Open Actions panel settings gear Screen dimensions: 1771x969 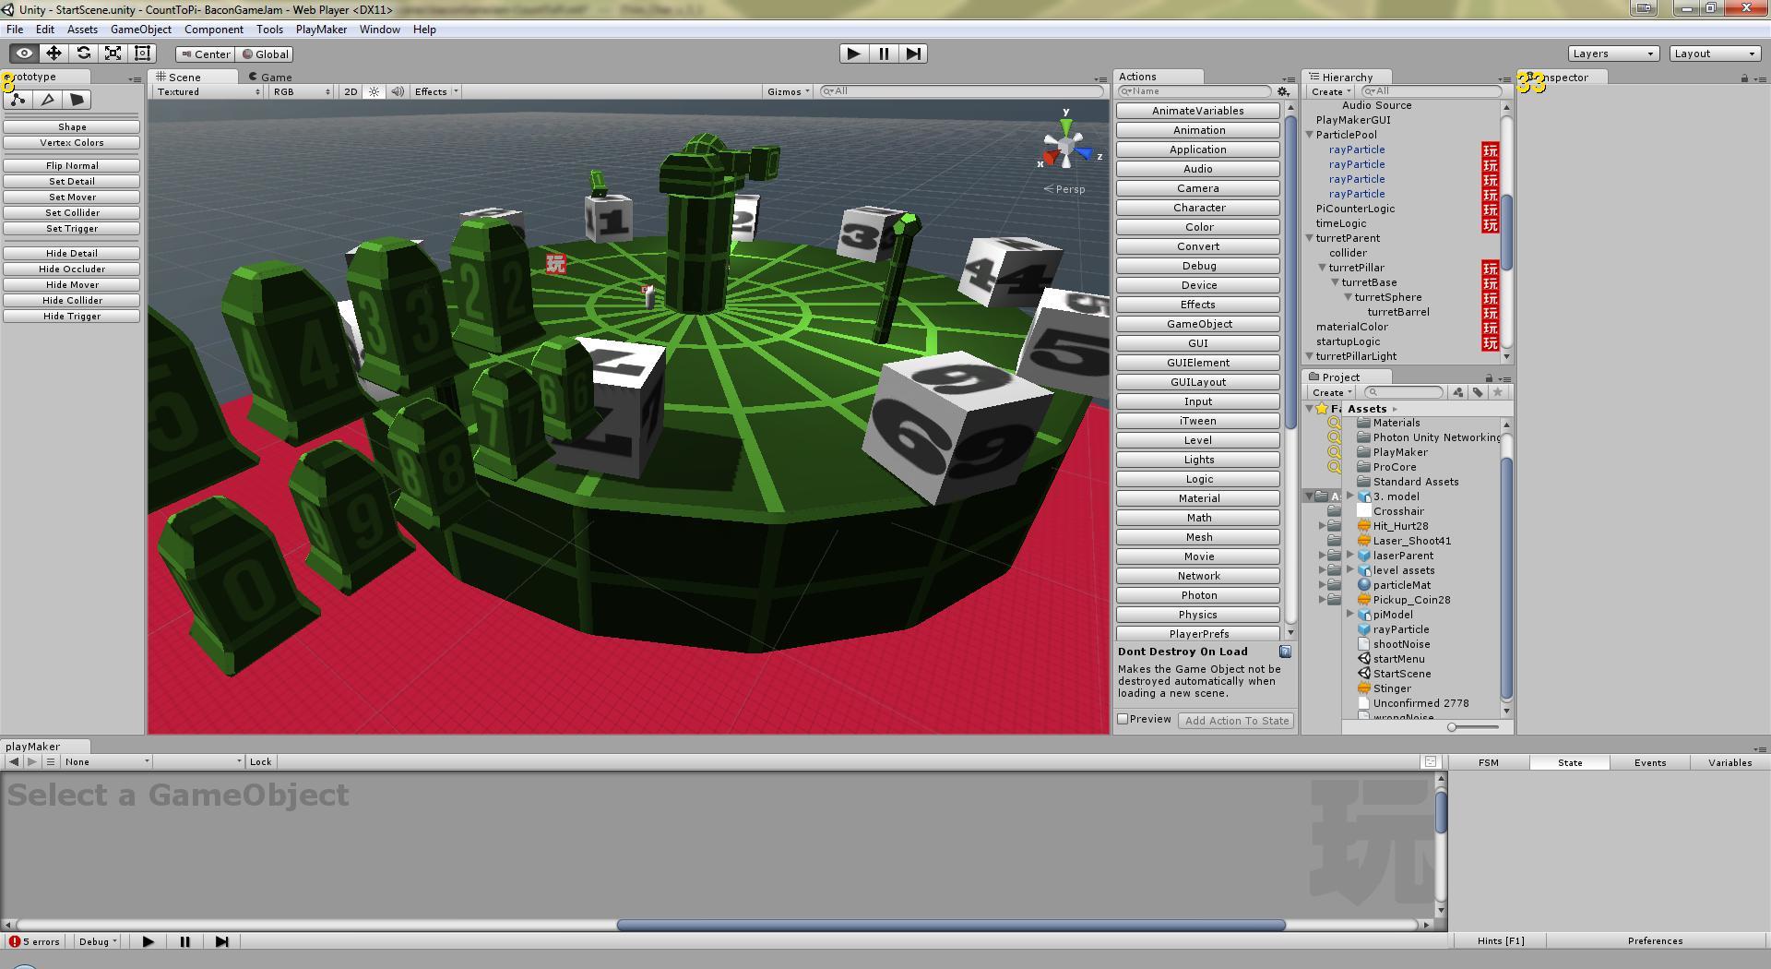1283,91
